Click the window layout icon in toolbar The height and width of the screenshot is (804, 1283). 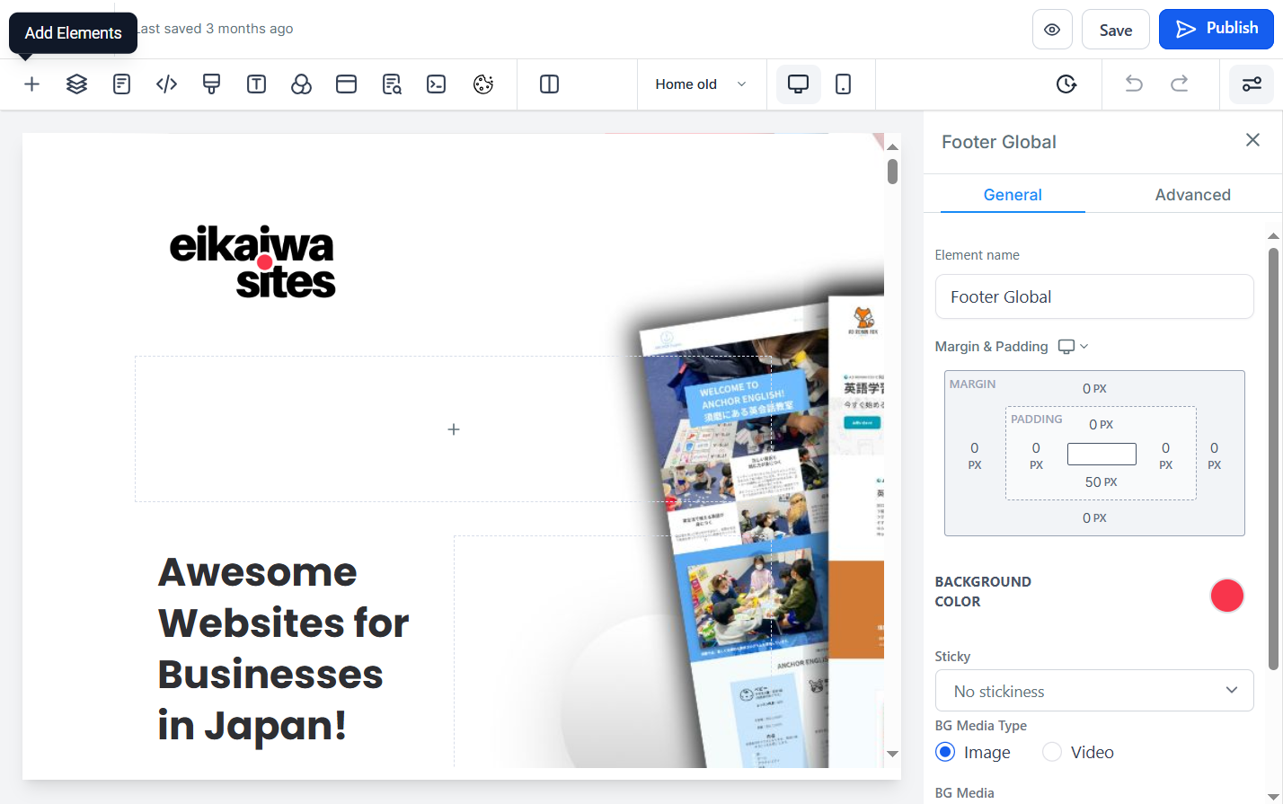pos(346,84)
